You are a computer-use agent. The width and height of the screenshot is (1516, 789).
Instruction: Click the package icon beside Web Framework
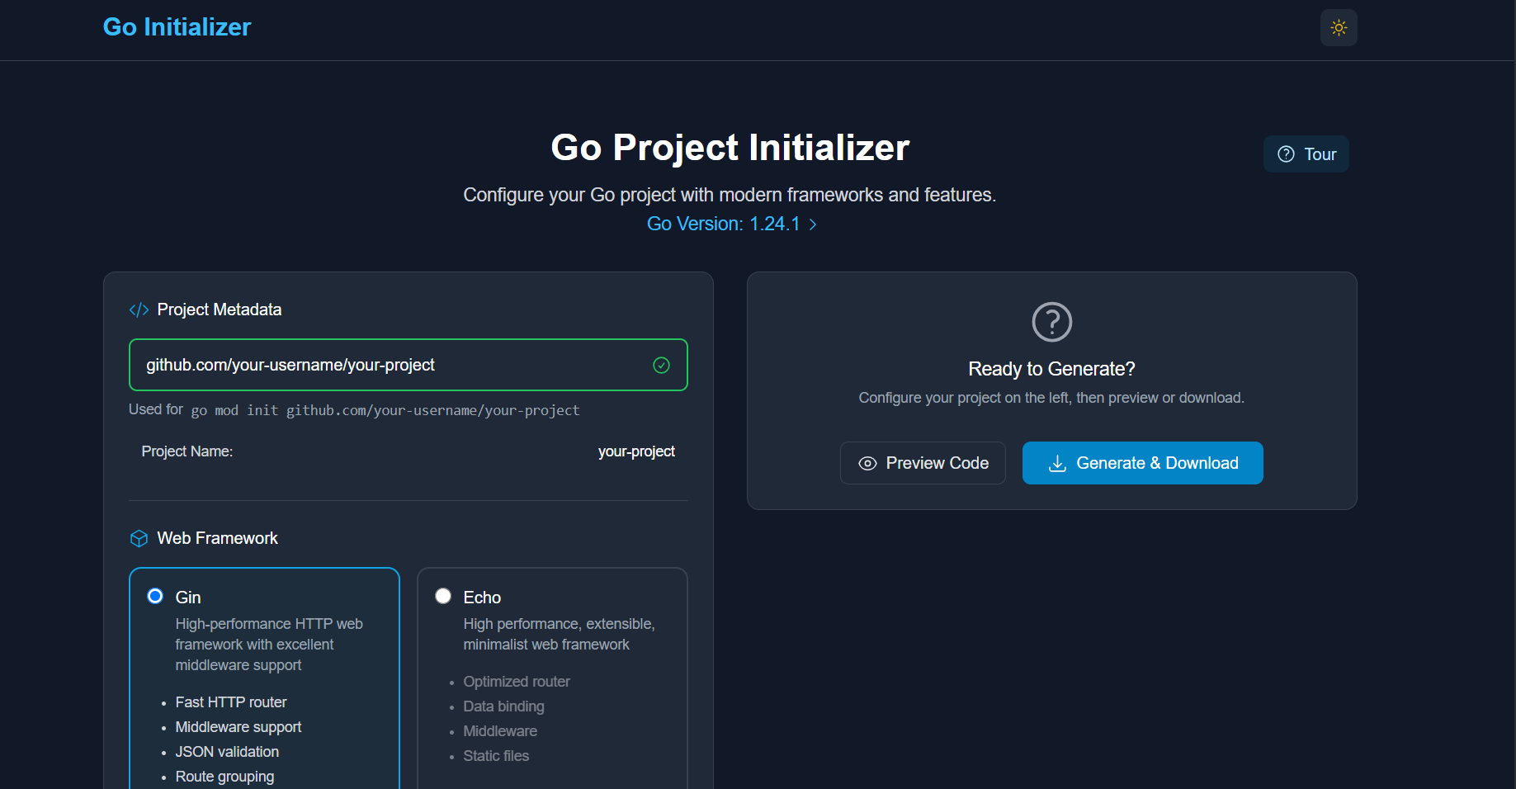coord(138,538)
